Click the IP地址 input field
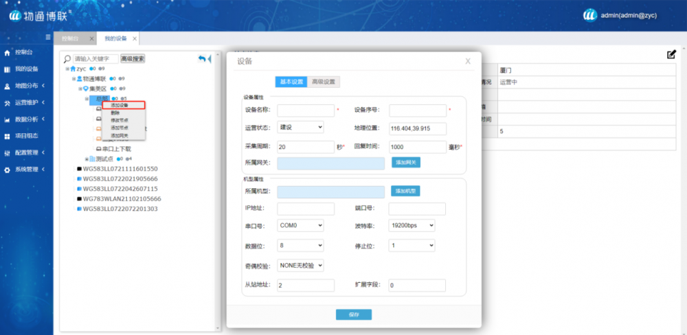This screenshot has height=335, width=687. coord(306,209)
